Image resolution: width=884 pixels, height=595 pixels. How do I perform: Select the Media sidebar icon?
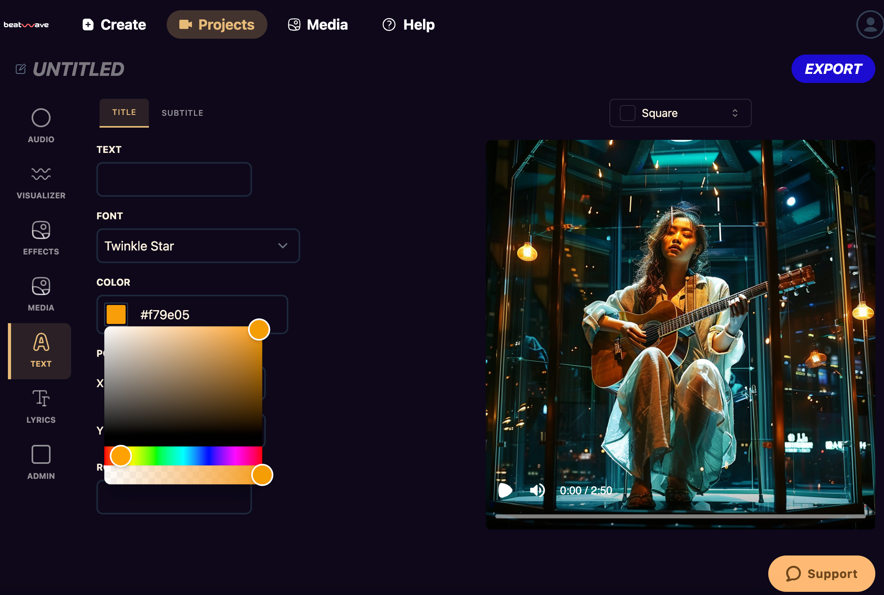coord(41,293)
